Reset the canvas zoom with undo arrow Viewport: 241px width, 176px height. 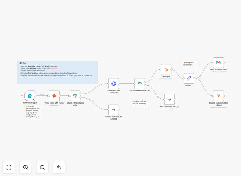tap(59, 167)
